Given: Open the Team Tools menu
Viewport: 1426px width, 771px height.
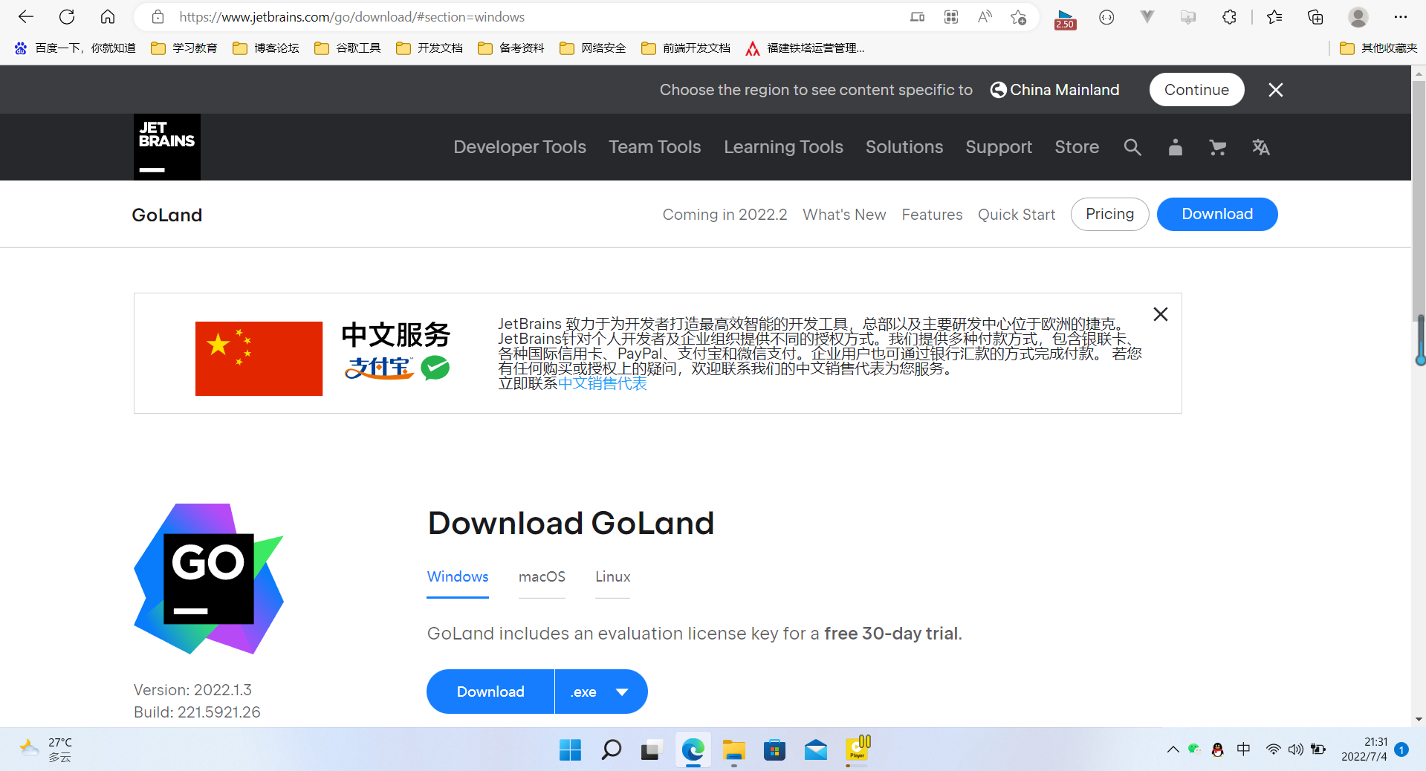Looking at the screenshot, I should pos(655,147).
